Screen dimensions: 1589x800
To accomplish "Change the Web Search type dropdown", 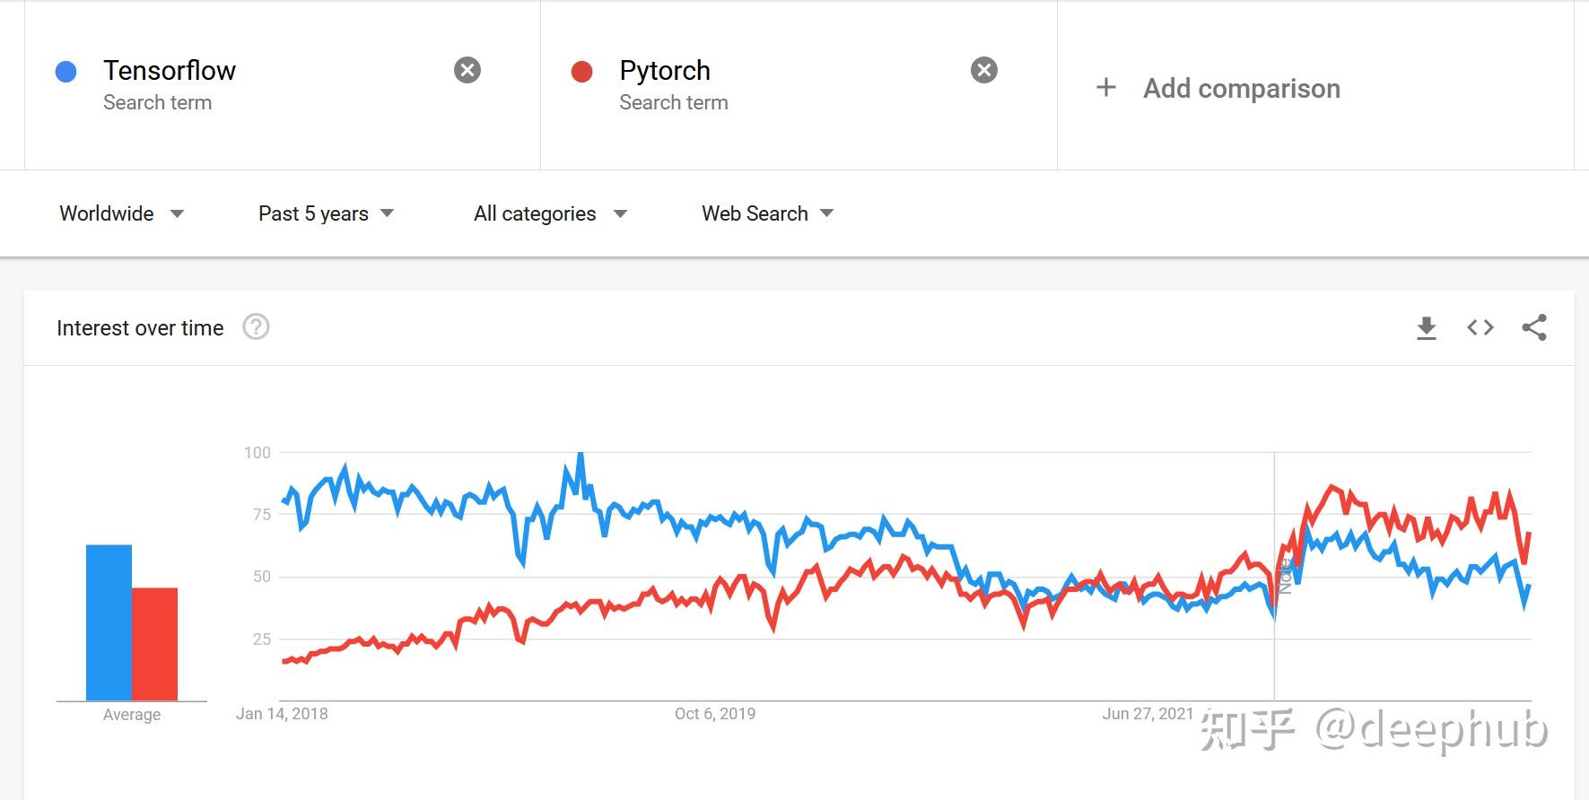I will pyautogui.click(x=767, y=213).
